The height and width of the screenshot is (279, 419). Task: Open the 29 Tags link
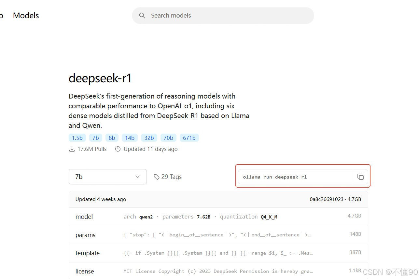coord(172,177)
